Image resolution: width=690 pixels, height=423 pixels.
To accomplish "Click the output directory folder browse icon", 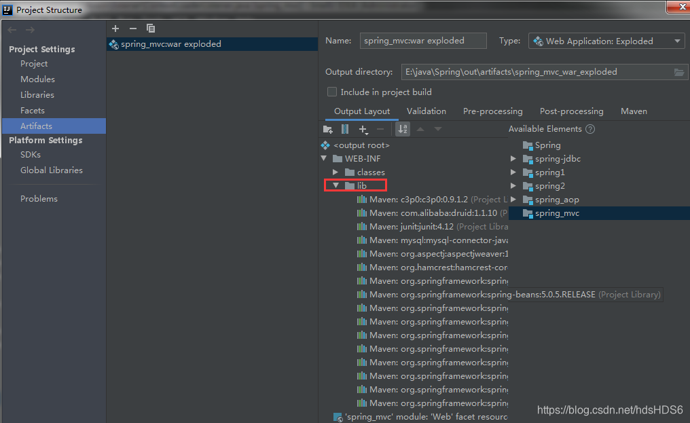I will [680, 71].
